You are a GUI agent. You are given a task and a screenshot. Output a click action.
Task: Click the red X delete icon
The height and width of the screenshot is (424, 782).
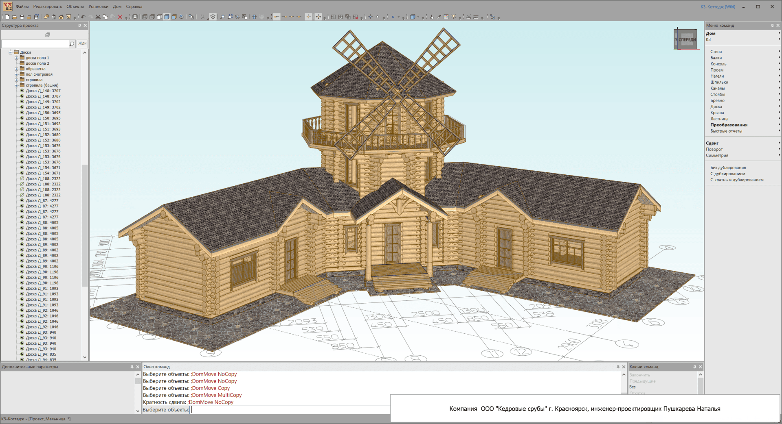(120, 17)
